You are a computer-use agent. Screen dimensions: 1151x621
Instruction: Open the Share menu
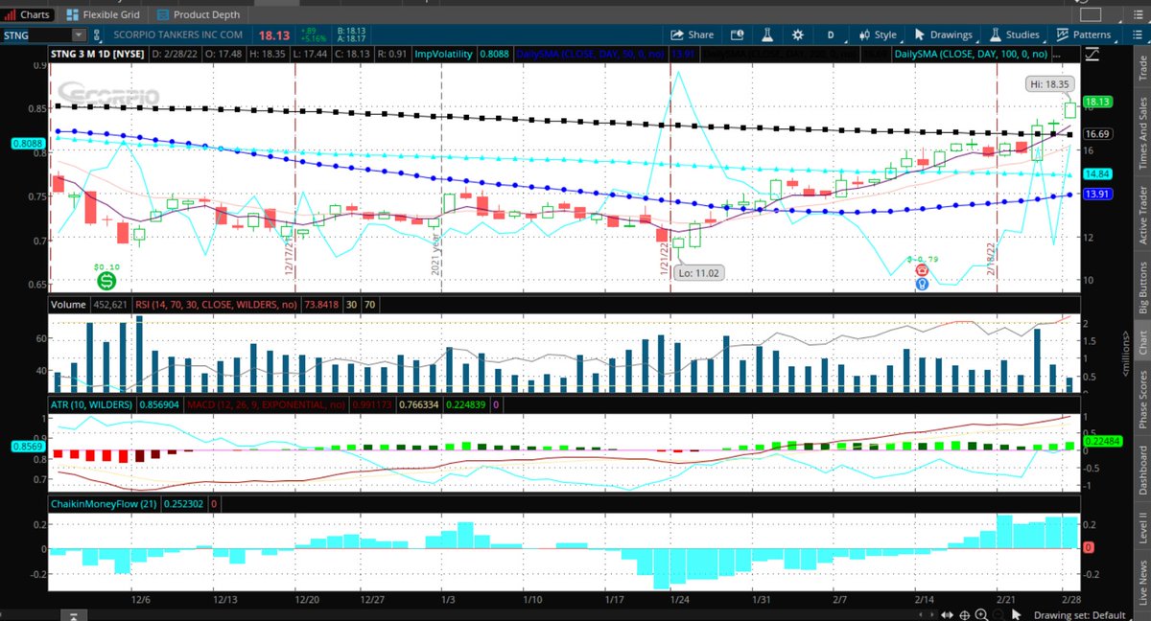tap(693, 34)
